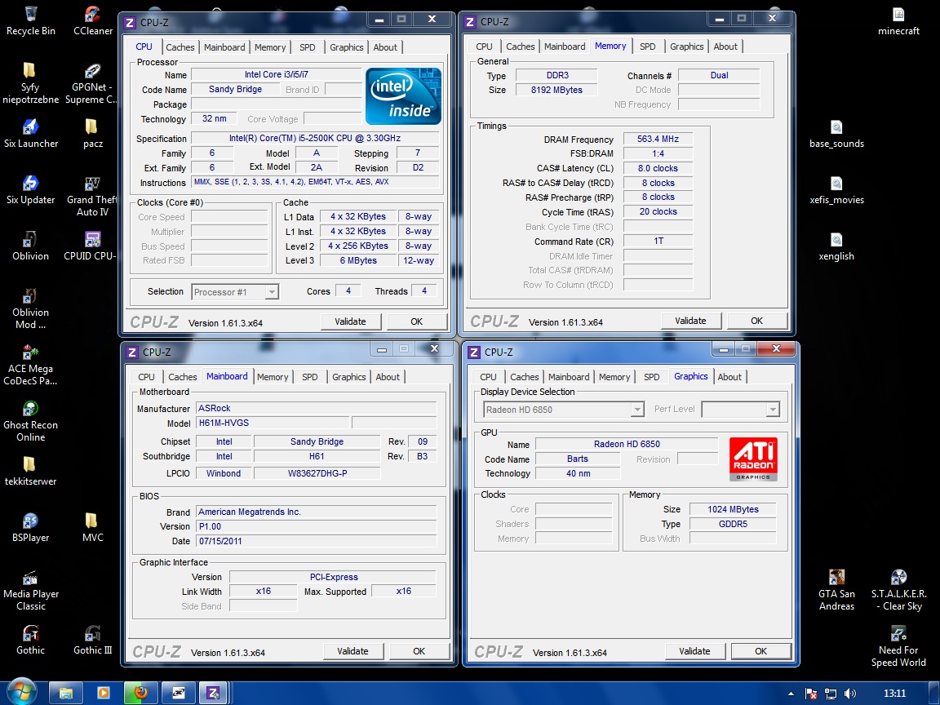Open Media Player Classic shortcut
The height and width of the screenshot is (705, 940).
coord(30,591)
